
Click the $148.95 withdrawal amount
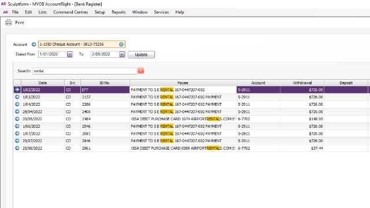coord(316,119)
